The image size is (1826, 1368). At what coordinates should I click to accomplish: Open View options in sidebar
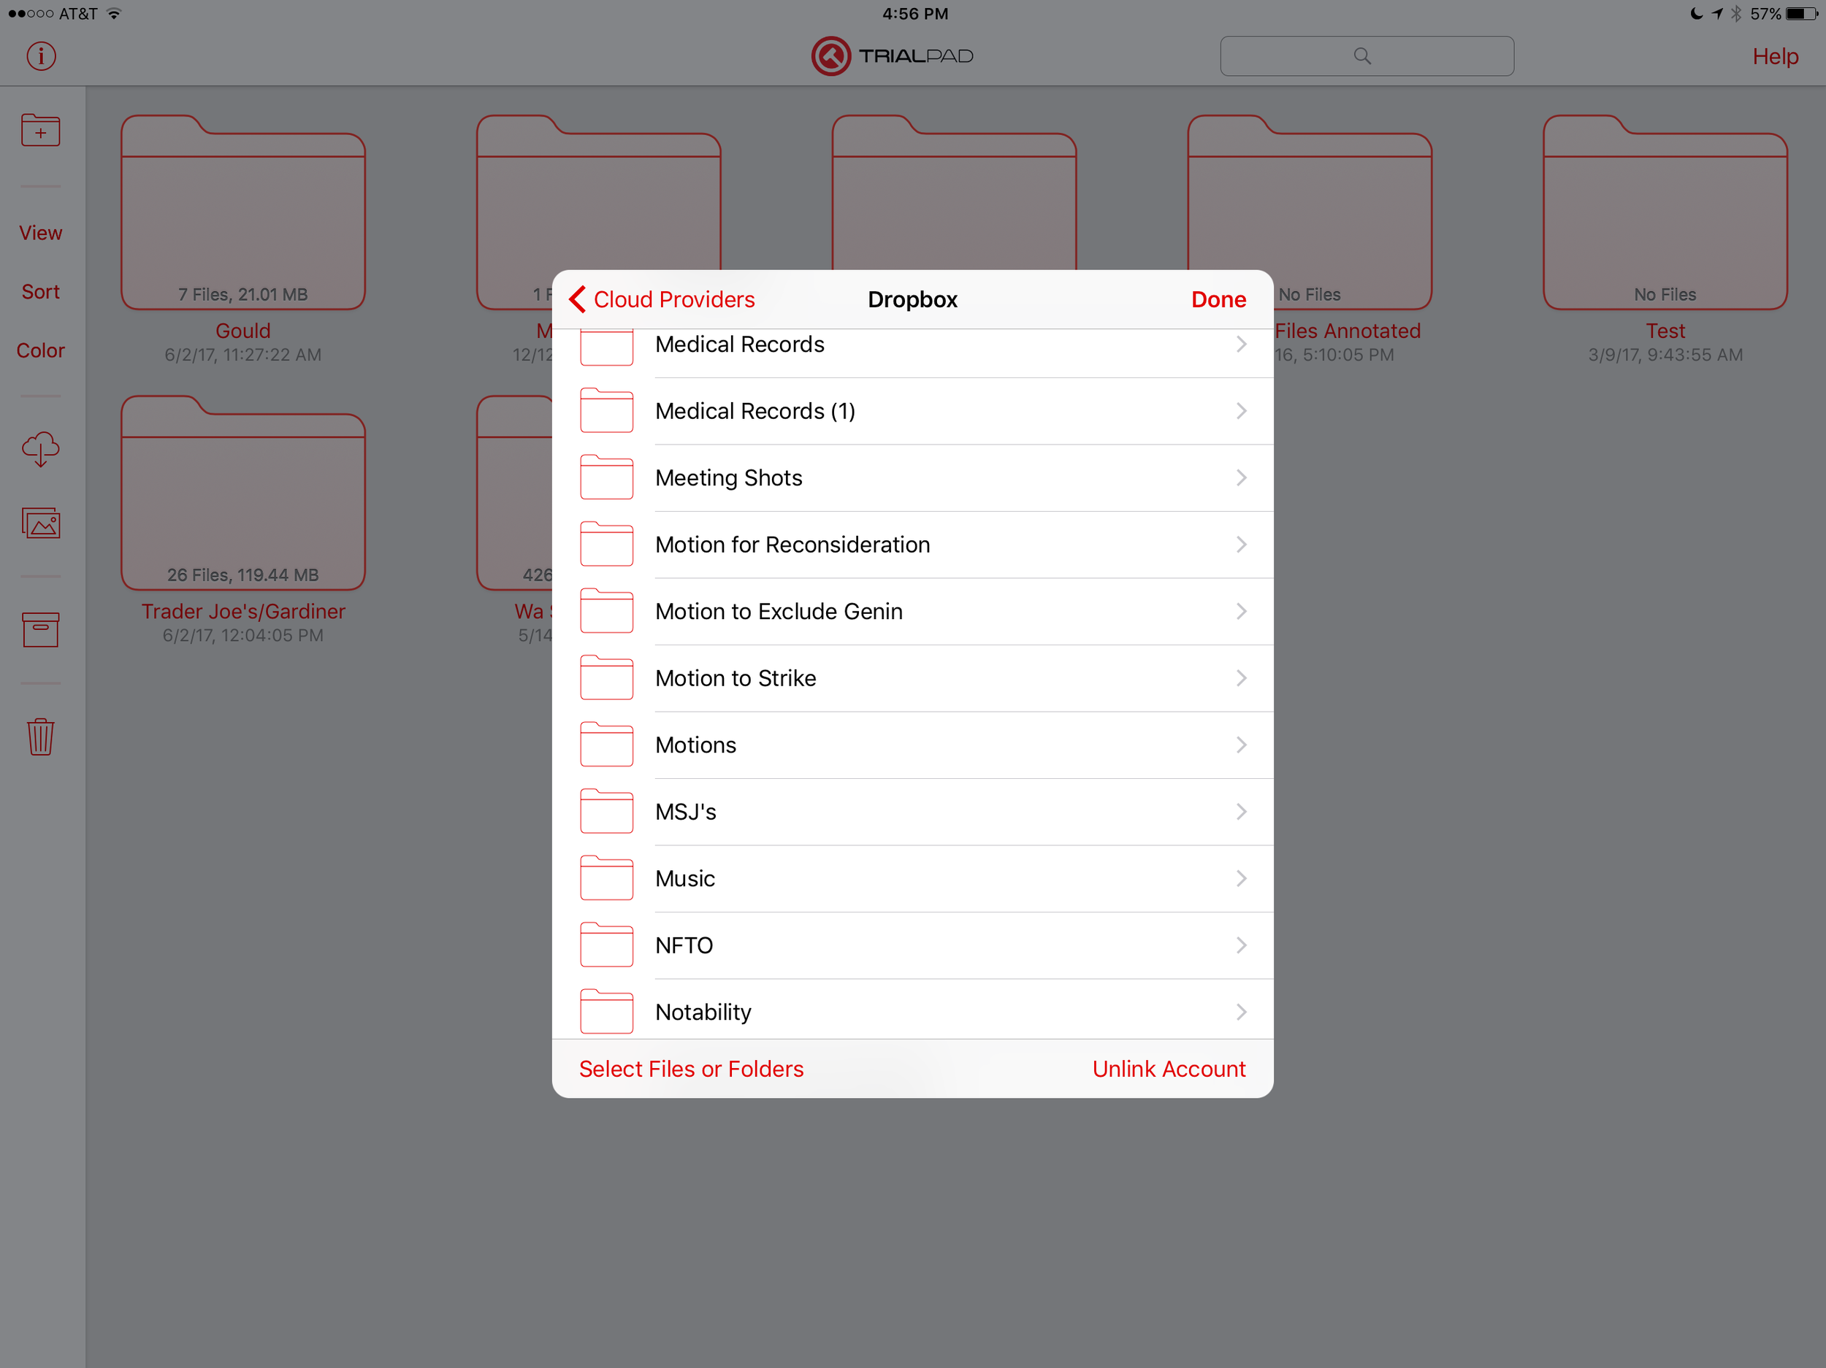[x=40, y=233]
